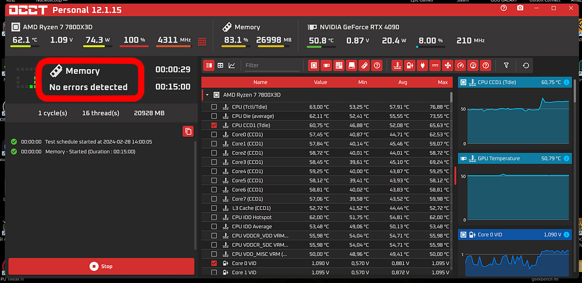The width and height of the screenshot is (582, 283).
Task: Open info on the Core 0 VID graph
Action: click(566, 234)
